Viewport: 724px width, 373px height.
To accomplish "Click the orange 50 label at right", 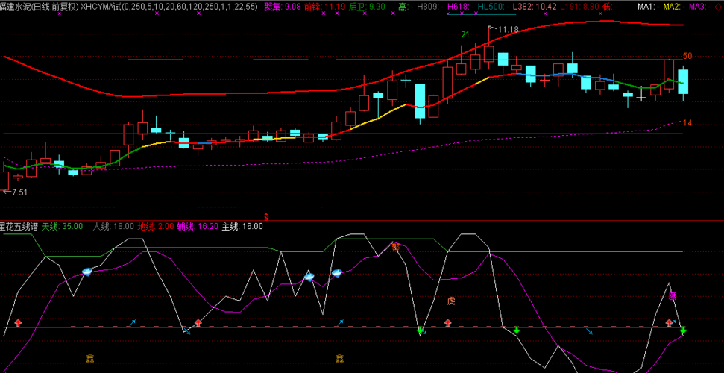I will (687, 57).
